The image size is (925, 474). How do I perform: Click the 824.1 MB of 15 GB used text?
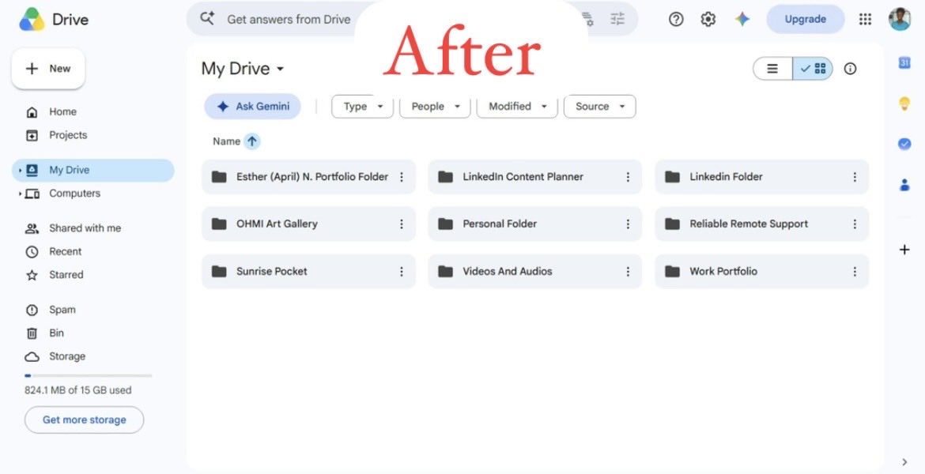coord(77,390)
